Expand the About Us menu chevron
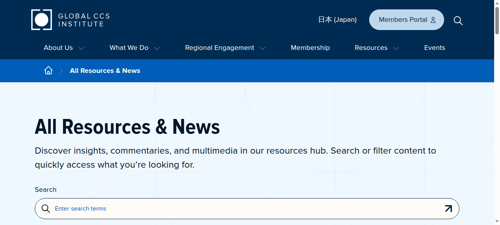The height and width of the screenshot is (225, 500). (x=81, y=48)
